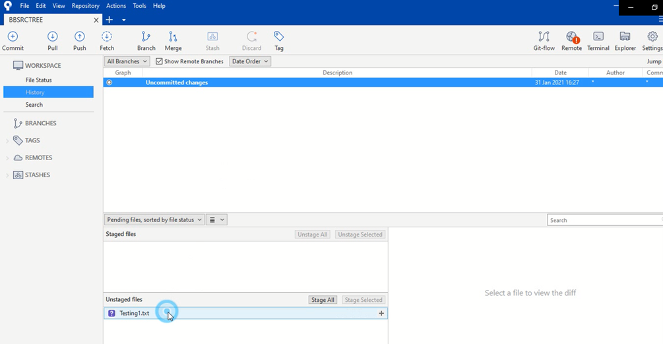Click the Stage All button
This screenshot has height=344, width=663.
pyautogui.click(x=323, y=300)
